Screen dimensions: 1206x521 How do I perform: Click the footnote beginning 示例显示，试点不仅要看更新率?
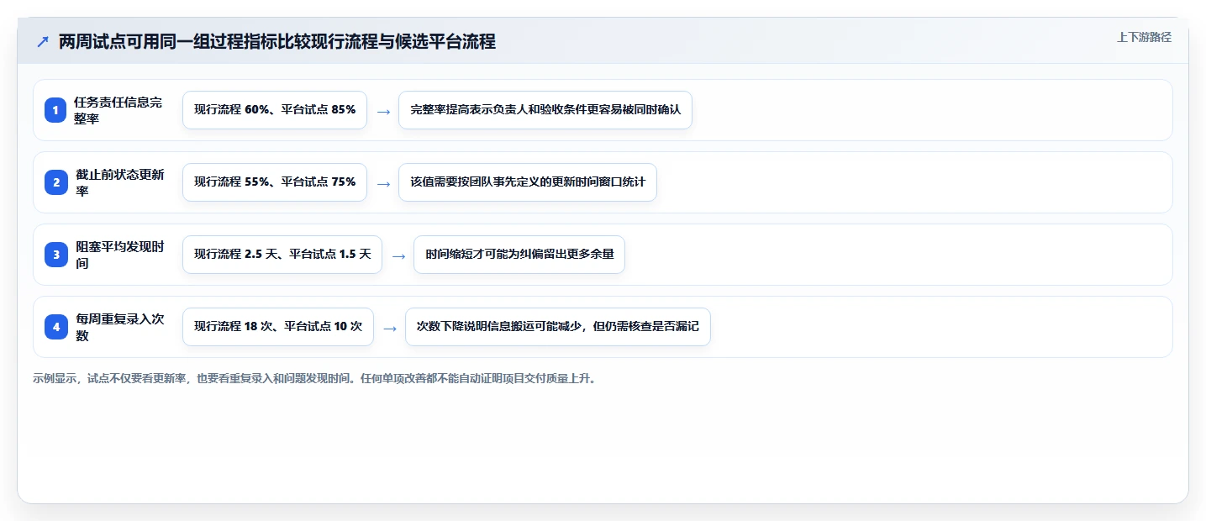315,379
